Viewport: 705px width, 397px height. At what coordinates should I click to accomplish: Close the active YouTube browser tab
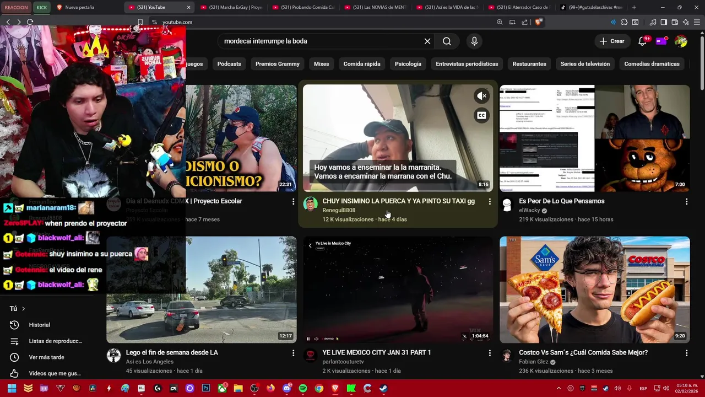(x=188, y=7)
